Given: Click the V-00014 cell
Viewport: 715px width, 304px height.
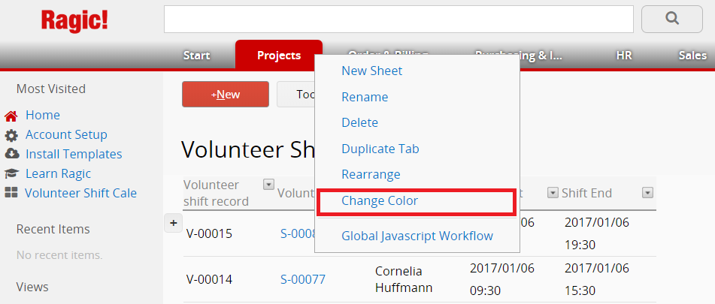Looking at the screenshot, I should (209, 279).
